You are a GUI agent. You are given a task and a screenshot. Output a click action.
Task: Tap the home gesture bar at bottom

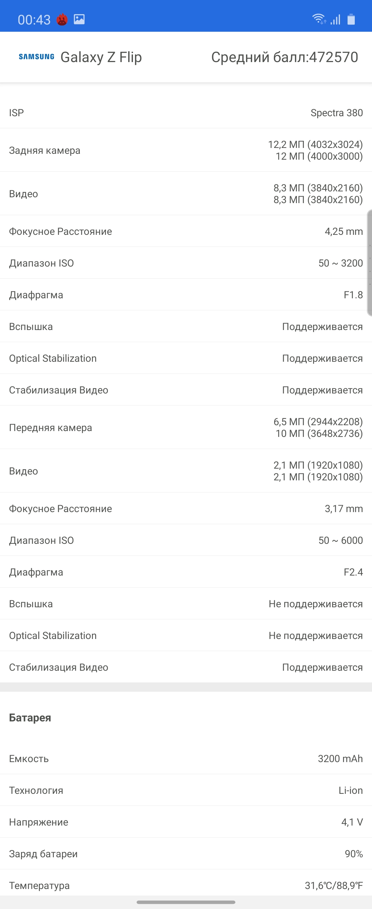(186, 902)
